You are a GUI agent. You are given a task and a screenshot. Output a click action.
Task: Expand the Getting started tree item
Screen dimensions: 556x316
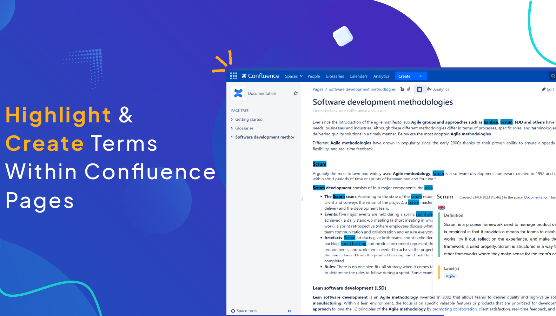click(232, 120)
